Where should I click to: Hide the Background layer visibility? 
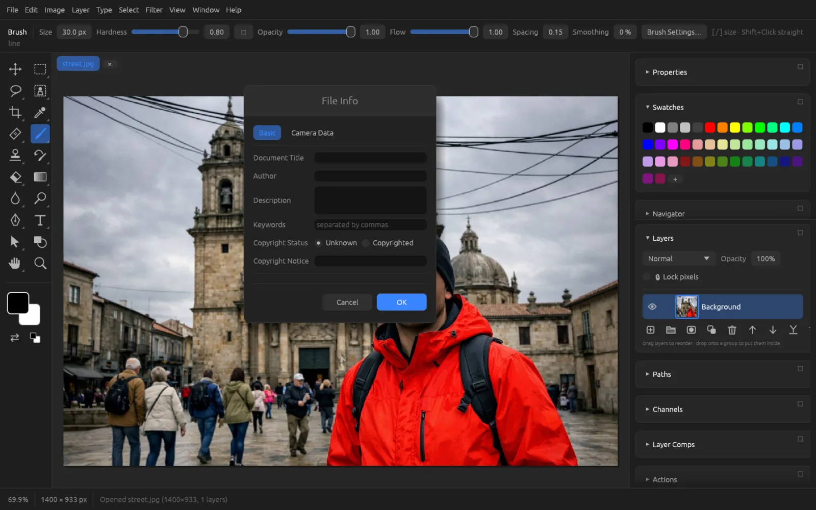click(x=652, y=307)
